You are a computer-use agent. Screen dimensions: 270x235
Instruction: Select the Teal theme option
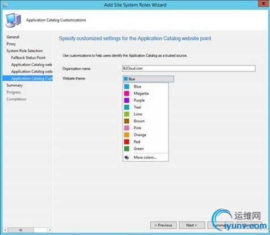(x=146, y=107)
